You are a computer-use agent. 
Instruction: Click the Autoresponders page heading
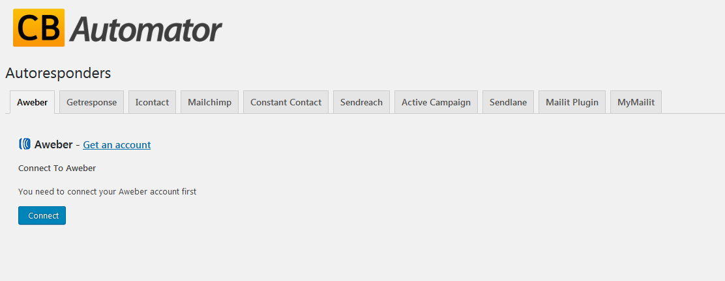[58, 73]
